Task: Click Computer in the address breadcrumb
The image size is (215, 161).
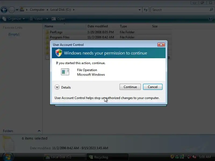Action: click(x=37, y=10)
